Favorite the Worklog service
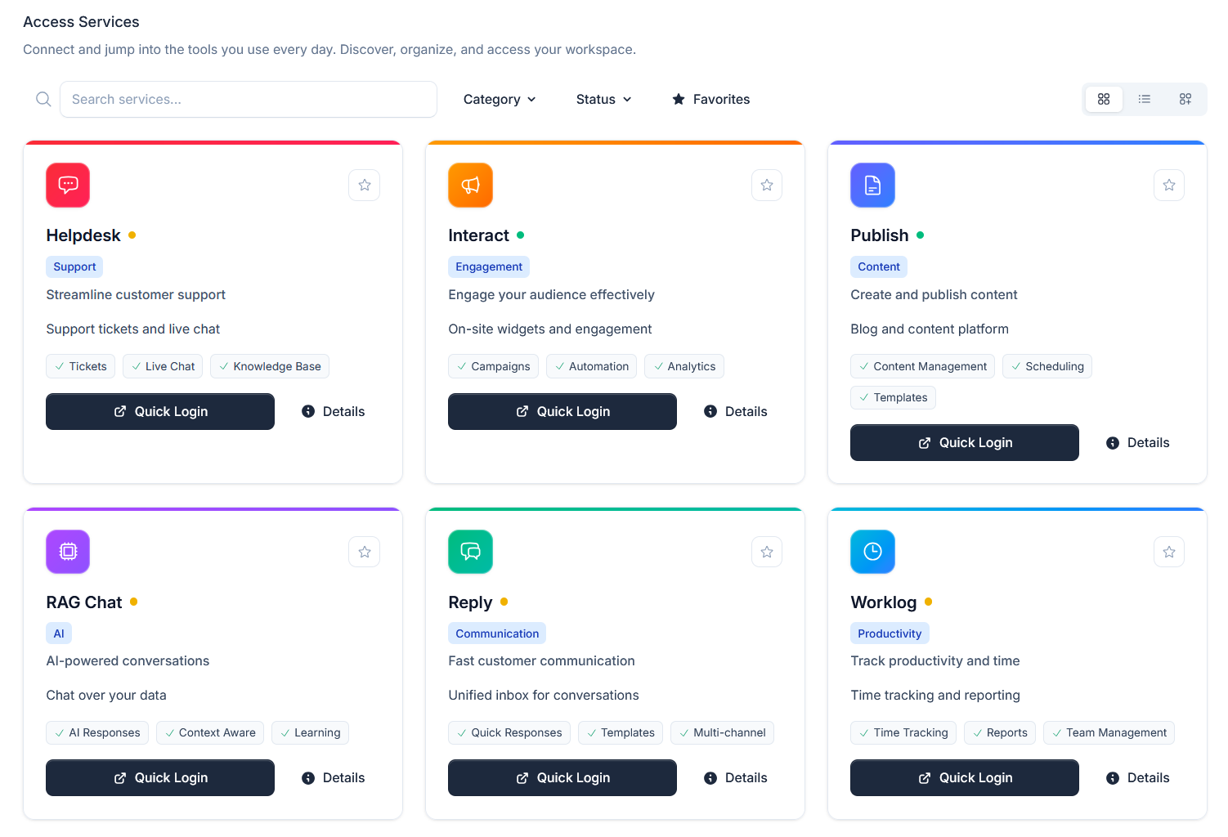This screenshot has height=837, width=1228. point(1168,552)
